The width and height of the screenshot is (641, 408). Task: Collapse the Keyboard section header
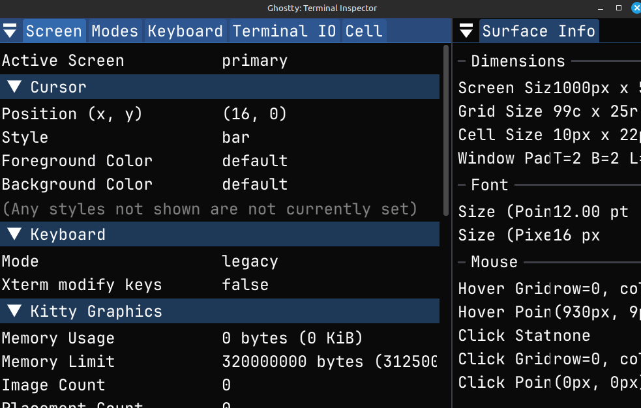click(68, 234)
